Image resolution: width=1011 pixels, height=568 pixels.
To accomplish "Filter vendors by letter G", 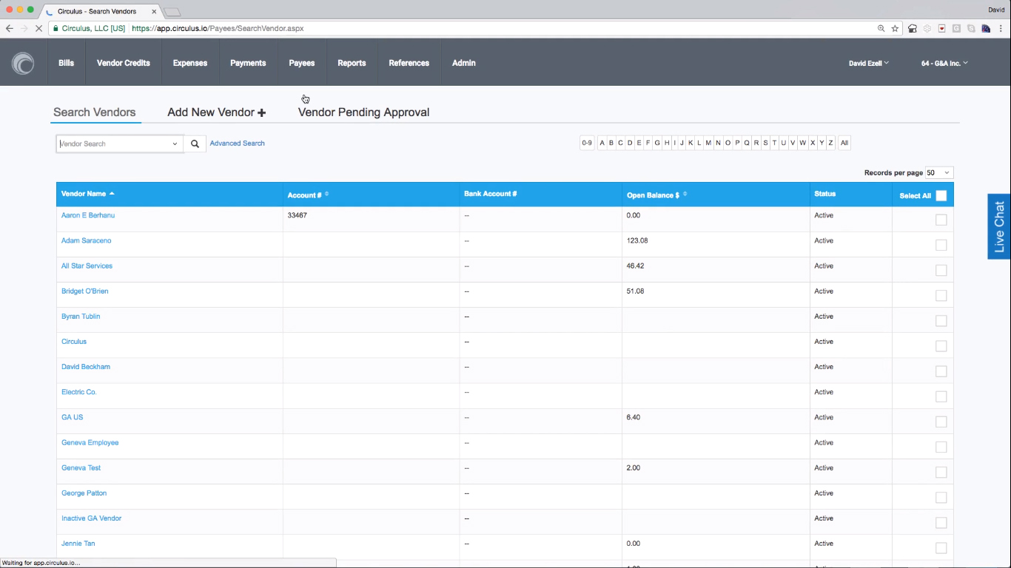I will 657,143.
